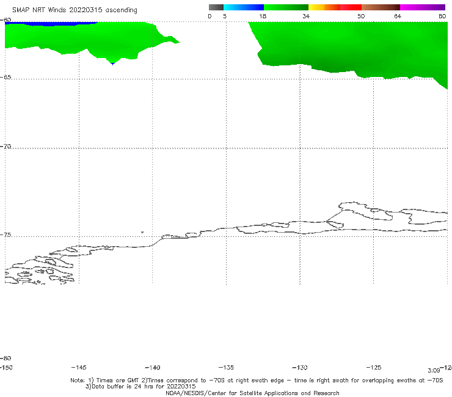
Task: Click the title 'SMAP NRT Winds 20220315 ascending'
Action: coord(75,10)
